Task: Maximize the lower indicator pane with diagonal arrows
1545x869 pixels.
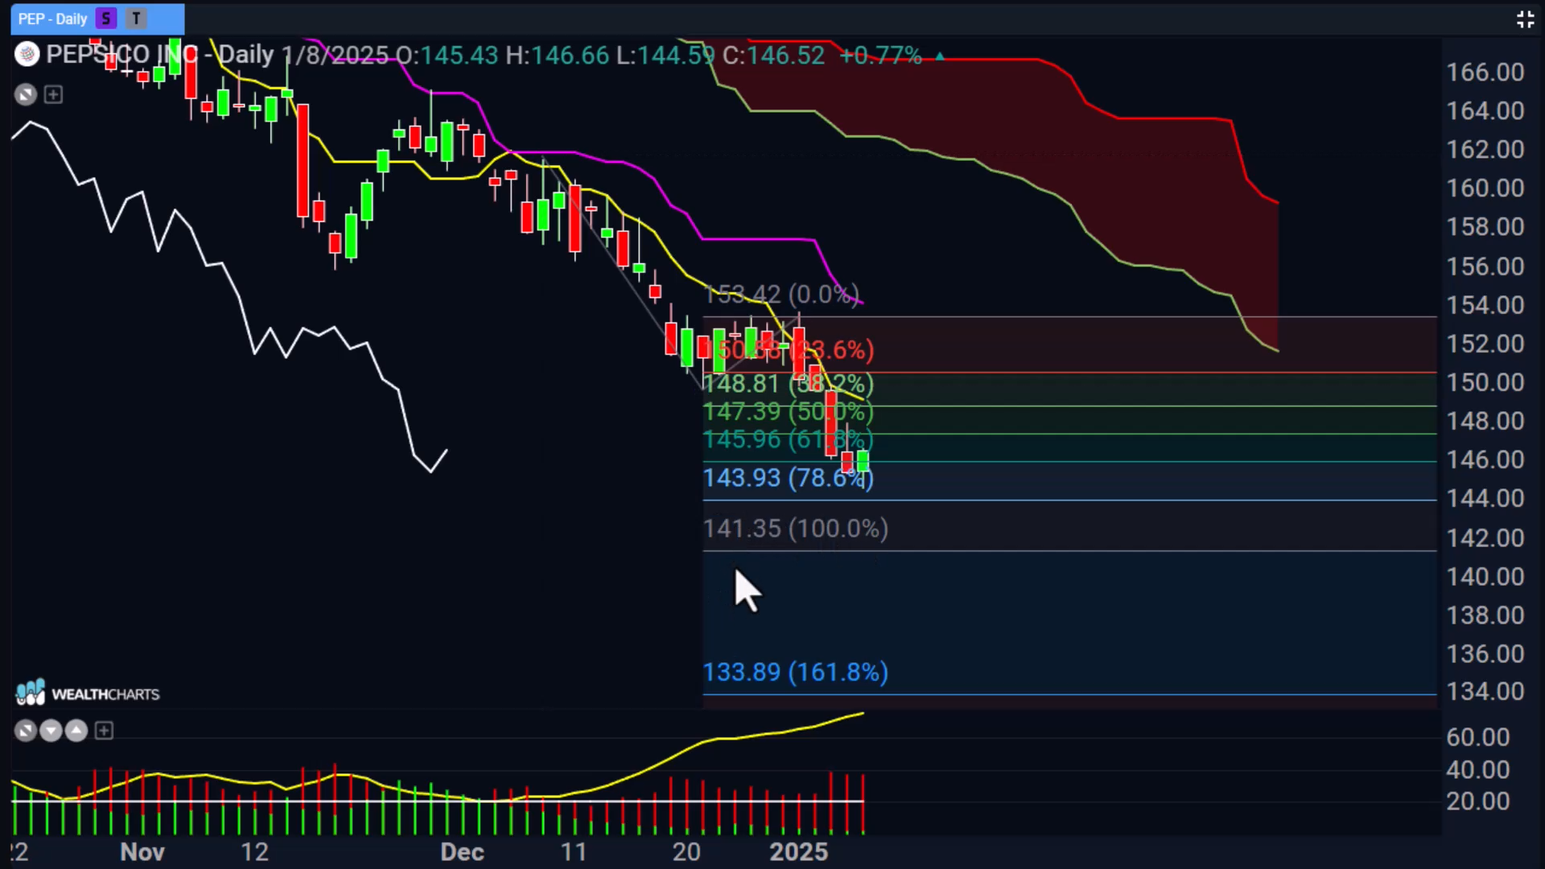Action: pos(26,731)
